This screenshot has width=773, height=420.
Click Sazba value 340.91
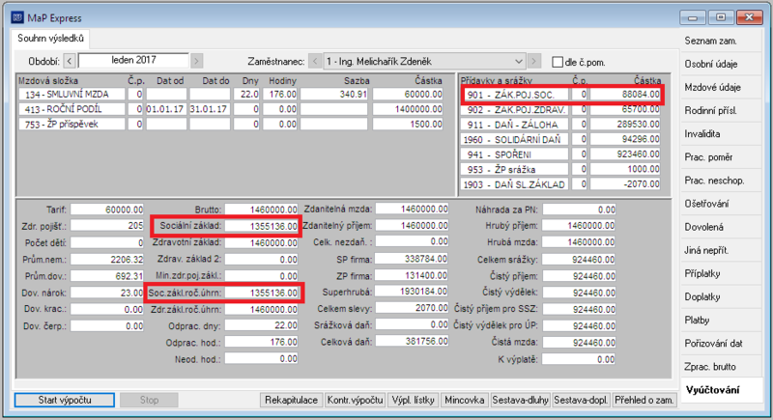tap(333, 94)
